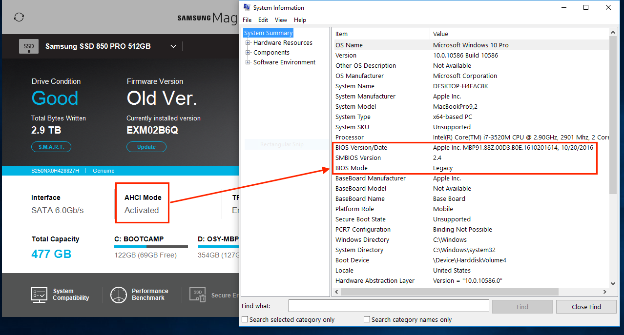Click the S.M.A.R.T. button
Viewport: 624px width, 335px height.
click(x=51, y=147)
